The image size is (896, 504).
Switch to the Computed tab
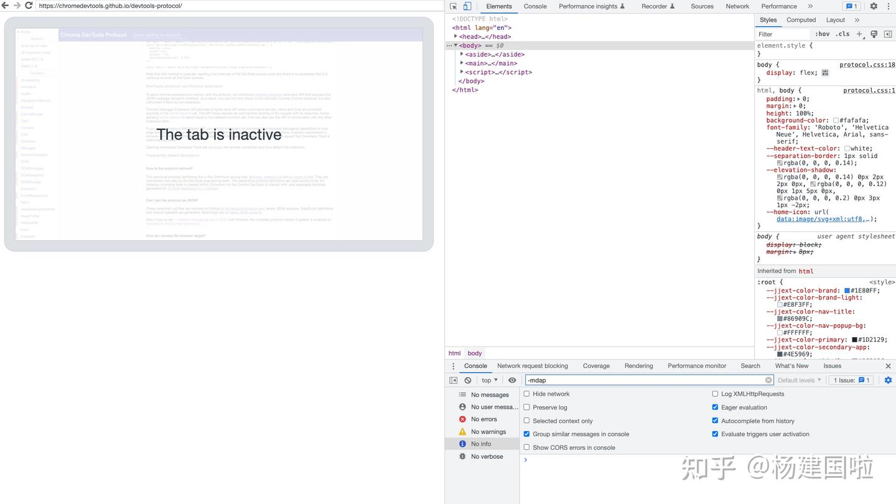pyautogui.click(x=801, y=20)
